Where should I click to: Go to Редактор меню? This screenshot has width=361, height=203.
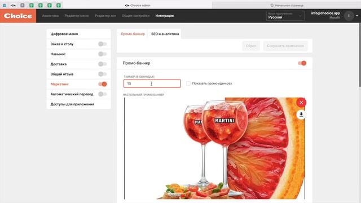77,16
